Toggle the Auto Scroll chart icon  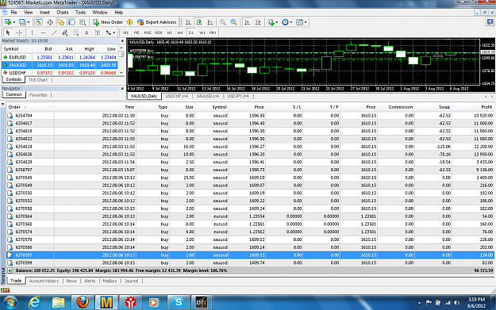coord(248,22)
